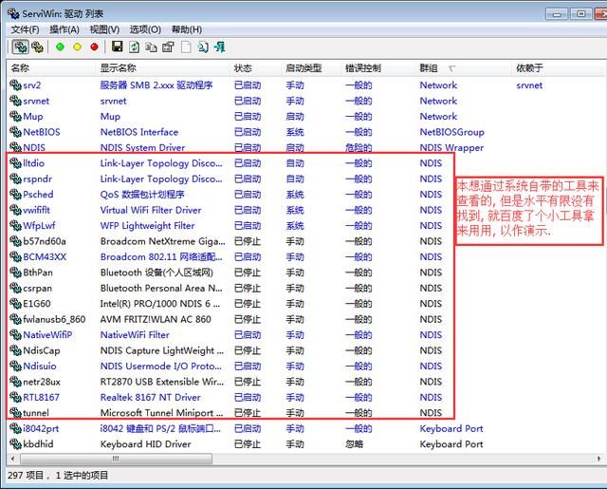This screenshot has width=607, height=489.
Task: Click the exit door icon
Action: 219,47
